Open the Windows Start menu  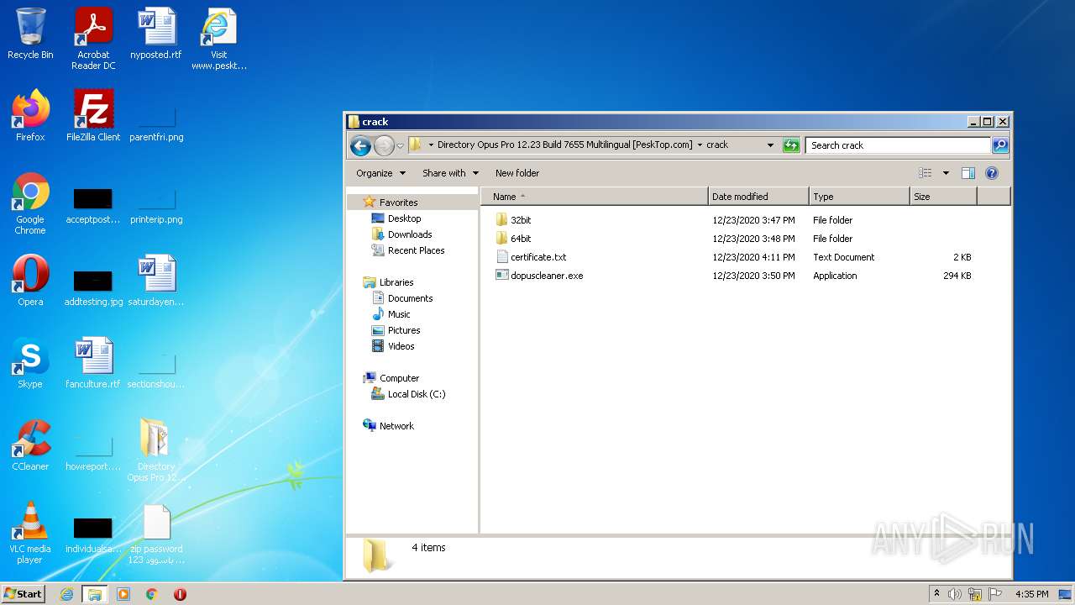click(23, 594)
